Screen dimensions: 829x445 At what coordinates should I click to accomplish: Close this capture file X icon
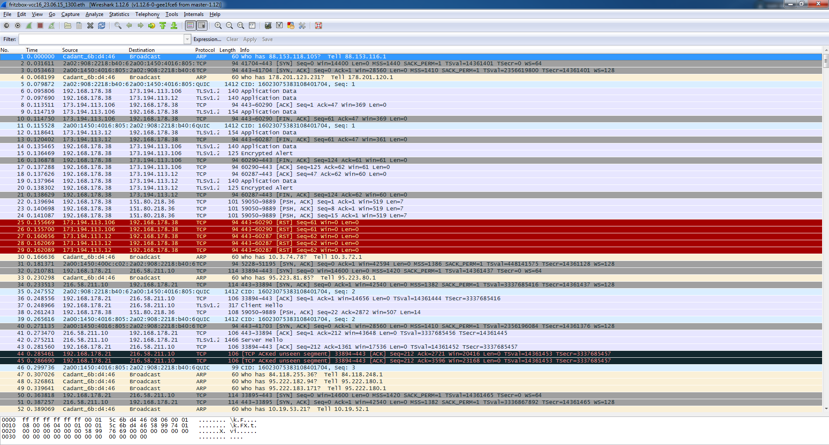pos(90,26)
